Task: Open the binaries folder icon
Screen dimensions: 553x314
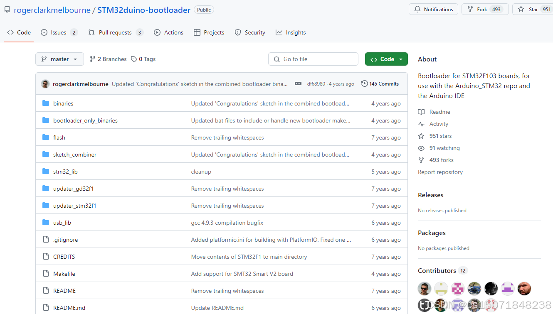Action: [x=46, y=103]
